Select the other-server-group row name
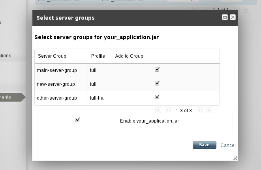261x170 pixels. click(x=56, y=98)
